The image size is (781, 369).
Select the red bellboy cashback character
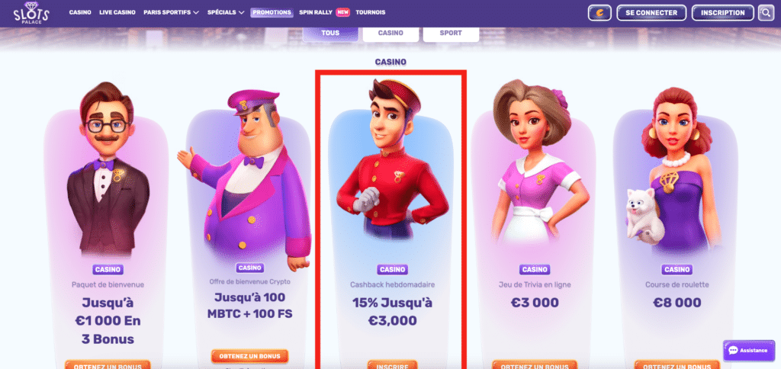point(393,159)
